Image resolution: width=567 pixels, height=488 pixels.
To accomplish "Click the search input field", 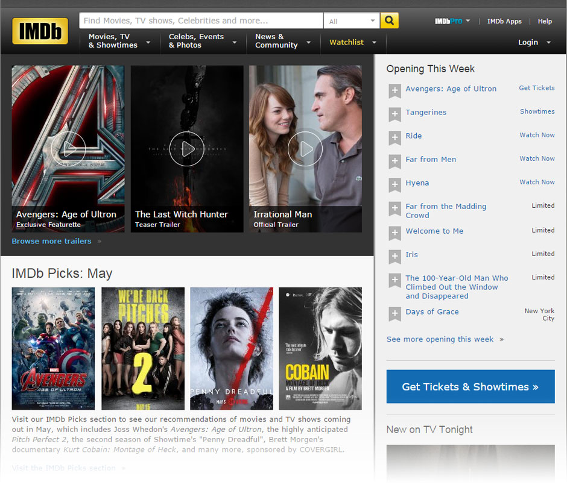I will coord(201,20).
